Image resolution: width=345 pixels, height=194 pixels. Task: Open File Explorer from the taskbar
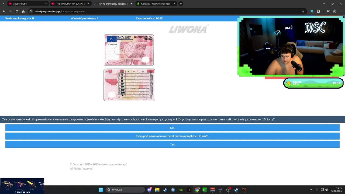point(157,190)
